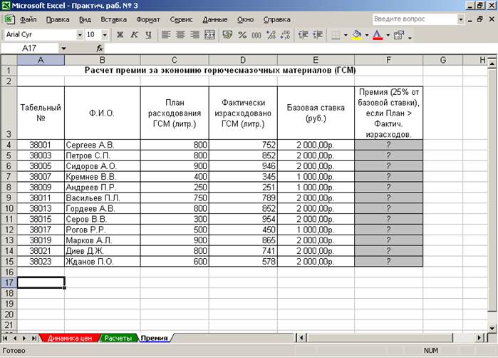Image resolution: width=498 pixels, height=358 pixels.
Task: Click the Insert Function fx icon
Action: click(x=100, y=48)
